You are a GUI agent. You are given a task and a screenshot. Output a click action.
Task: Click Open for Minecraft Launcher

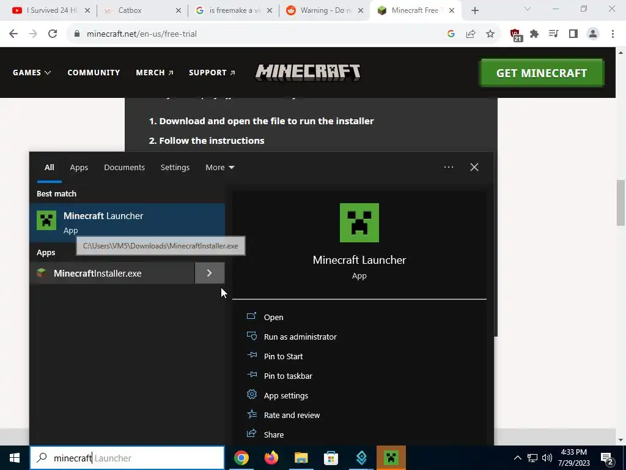(273, 317)
